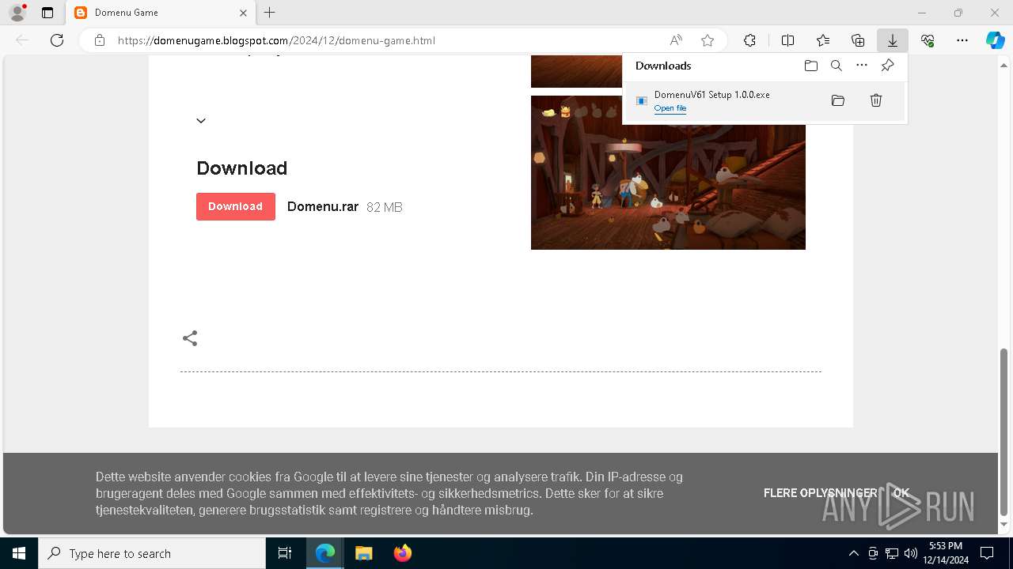Click the address bar URL
This screenshot has width=1013, height=569.
(276, 40)
